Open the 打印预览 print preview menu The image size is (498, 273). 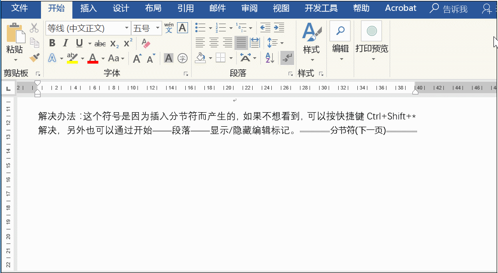point(372,41)
